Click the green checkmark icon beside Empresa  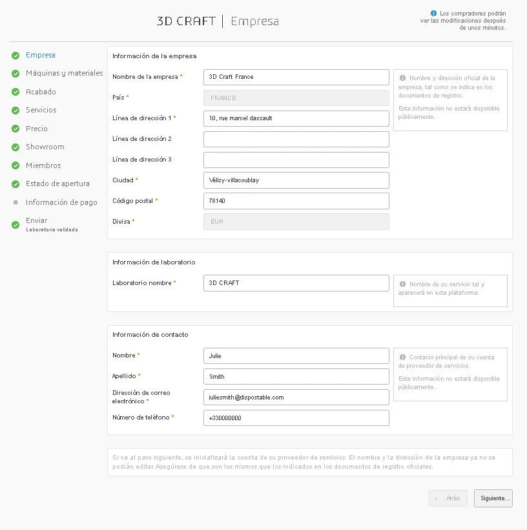pyautogui.click(x=15, y=56)
